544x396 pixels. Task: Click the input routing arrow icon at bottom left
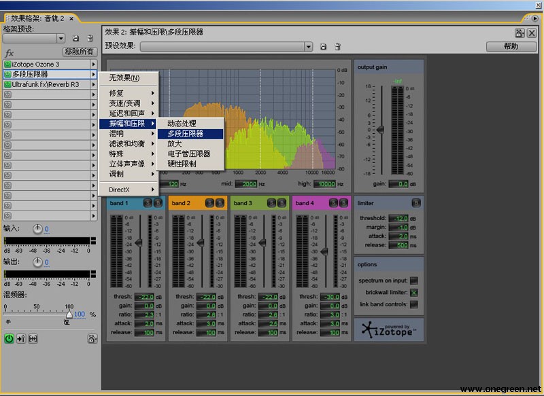click(x=20, y=338)
